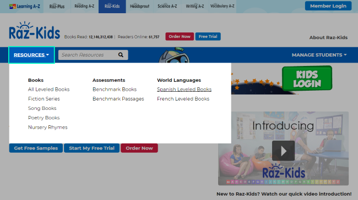This screenshot has height=200, width=358.
Task: Open Spanish Leveled Books link
Action: point(185,90)
